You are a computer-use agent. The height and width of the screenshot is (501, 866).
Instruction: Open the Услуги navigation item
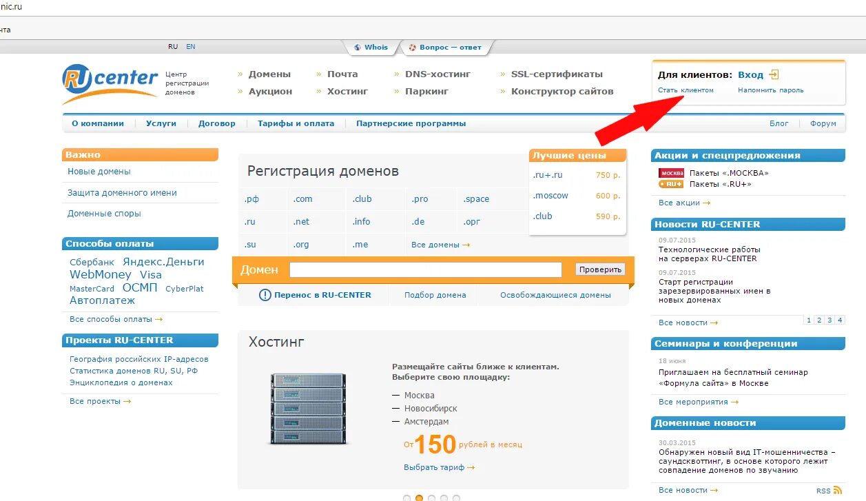(x=161, y=124)
